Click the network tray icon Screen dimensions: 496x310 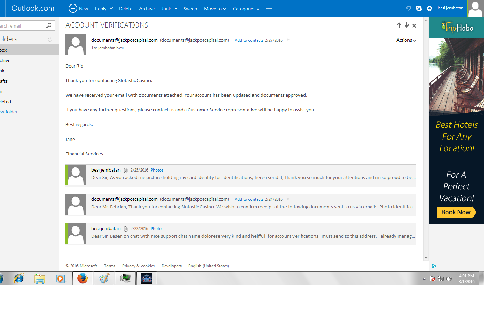[441, 279]
